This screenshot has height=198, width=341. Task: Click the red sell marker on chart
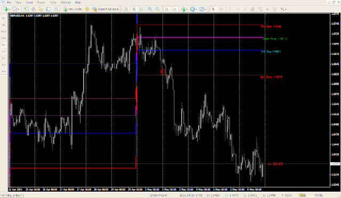point(162,72)
